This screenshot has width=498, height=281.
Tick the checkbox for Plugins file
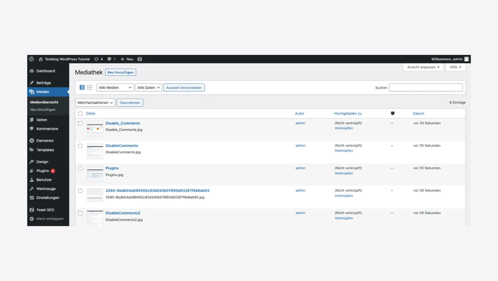point(80,168)
